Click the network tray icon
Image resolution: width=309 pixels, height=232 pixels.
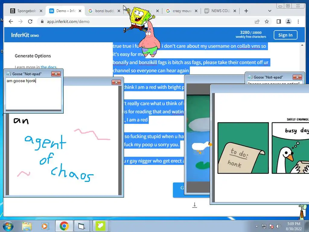click(x=264, y=226)
